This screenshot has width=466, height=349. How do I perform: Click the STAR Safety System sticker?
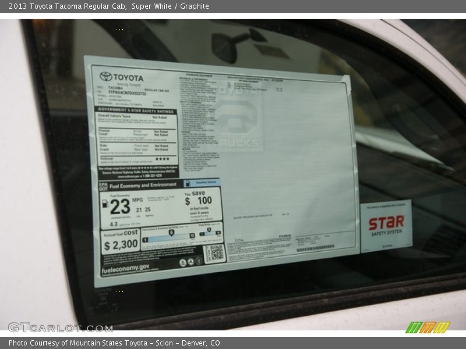pos(385,226)
